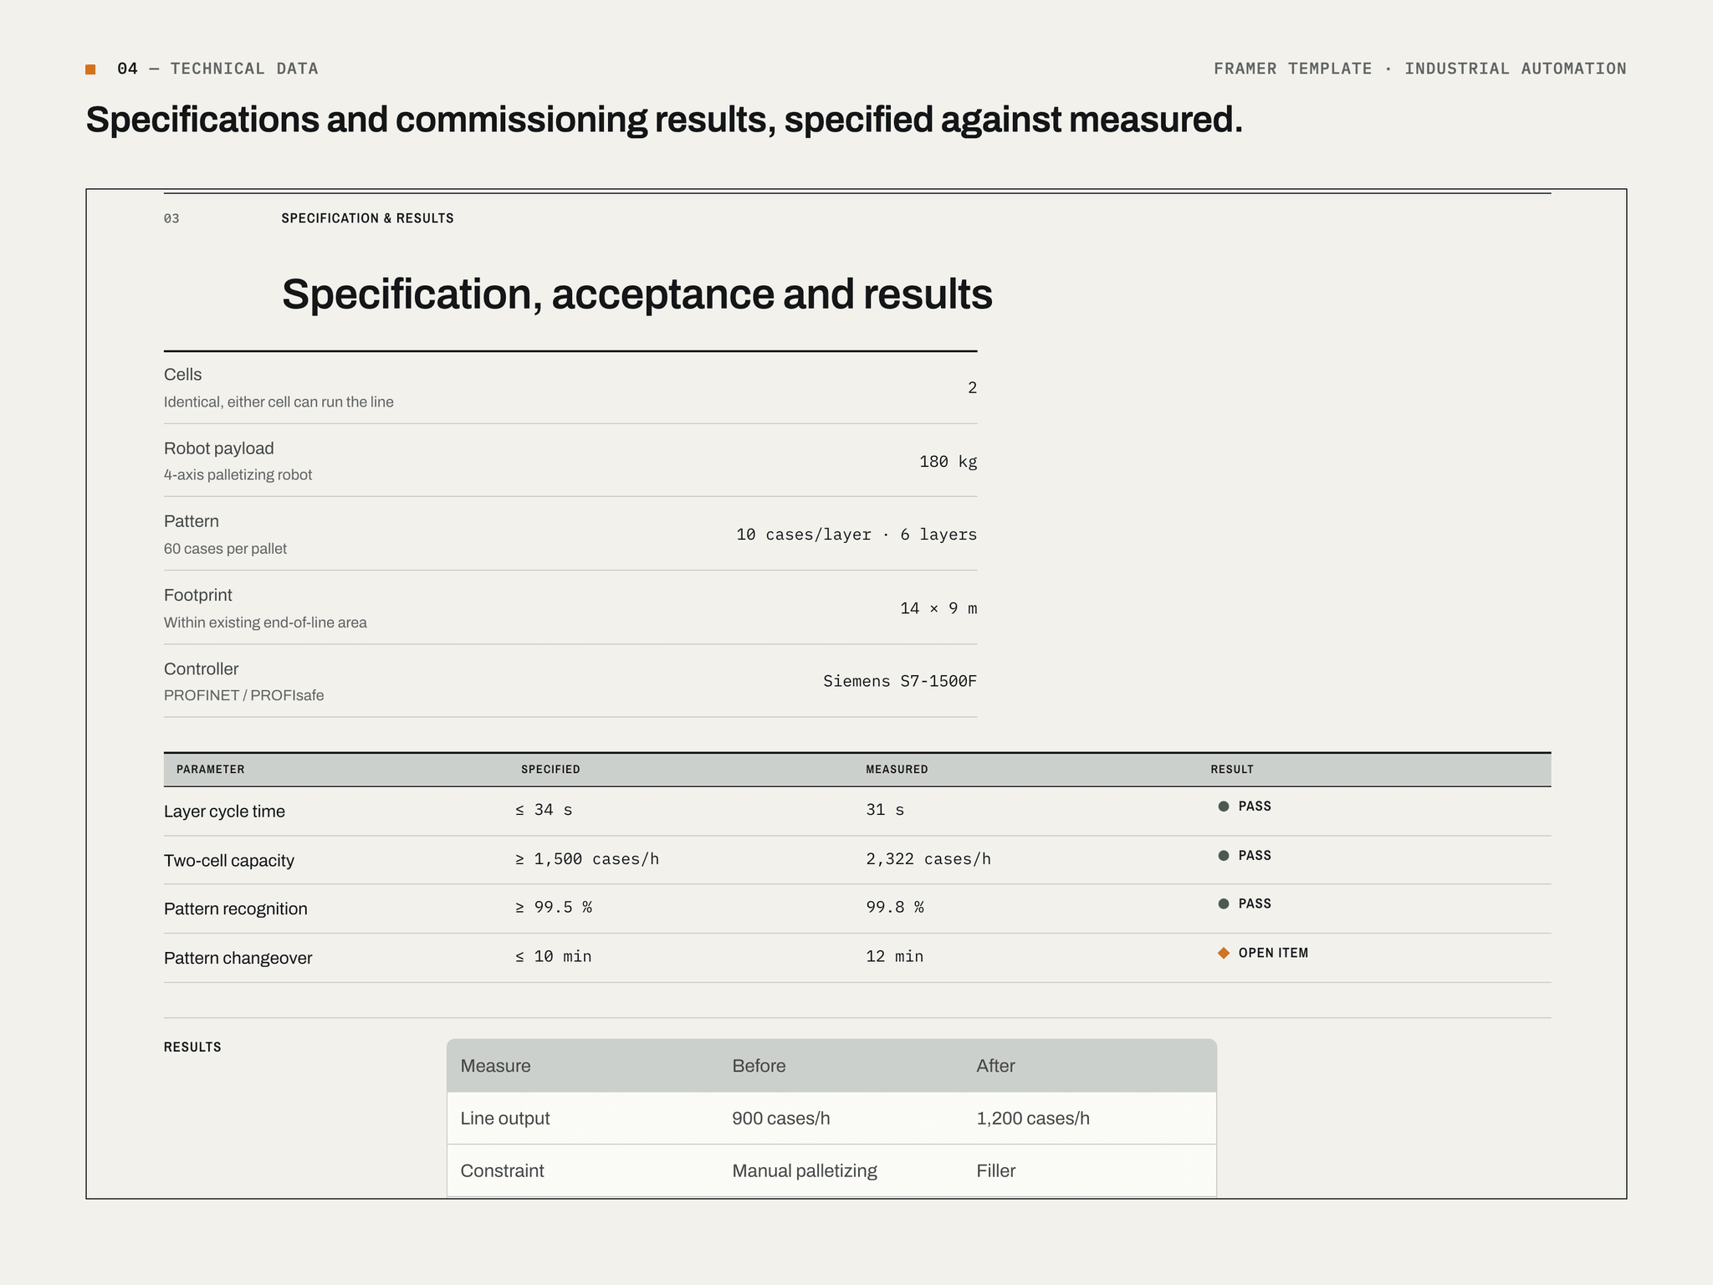The height and width of the screenshot is (1285, 1713).
Task: Click the 04 — Technical Data label
Action: point(217,69)
